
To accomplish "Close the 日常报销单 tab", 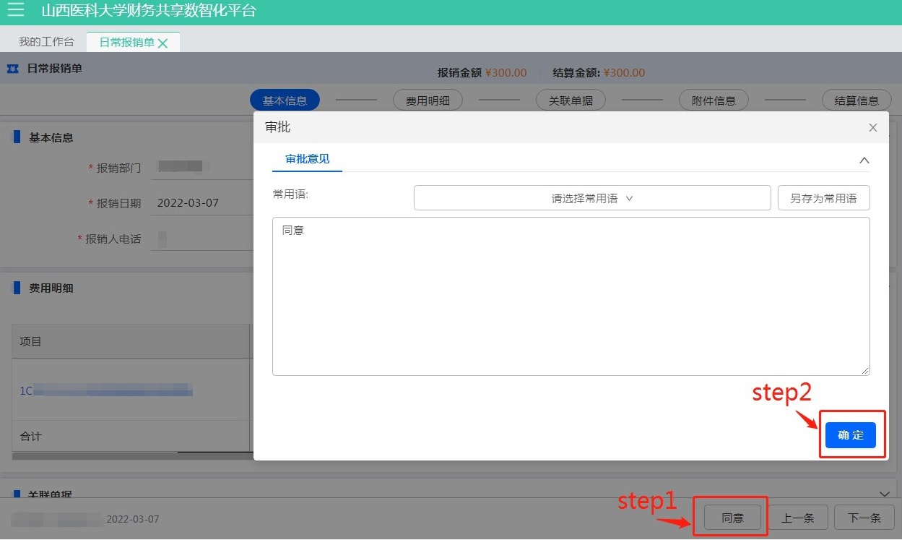I will (163, 43).
